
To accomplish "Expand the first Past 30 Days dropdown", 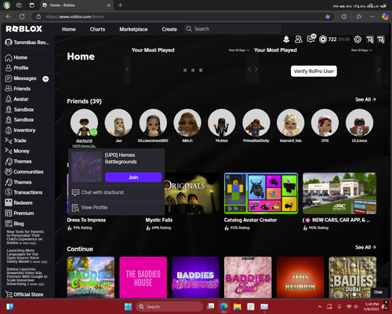I will 239,50.
